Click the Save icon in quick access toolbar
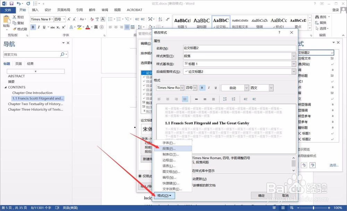 point(11,3)
